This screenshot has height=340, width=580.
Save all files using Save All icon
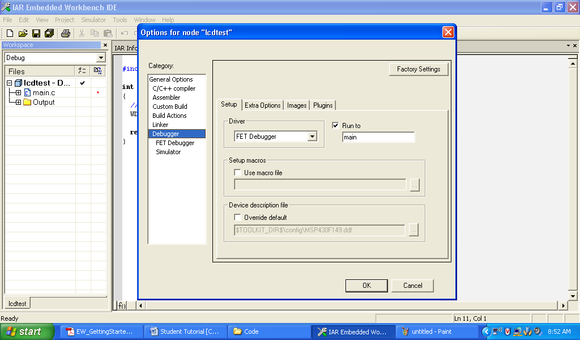49,33
